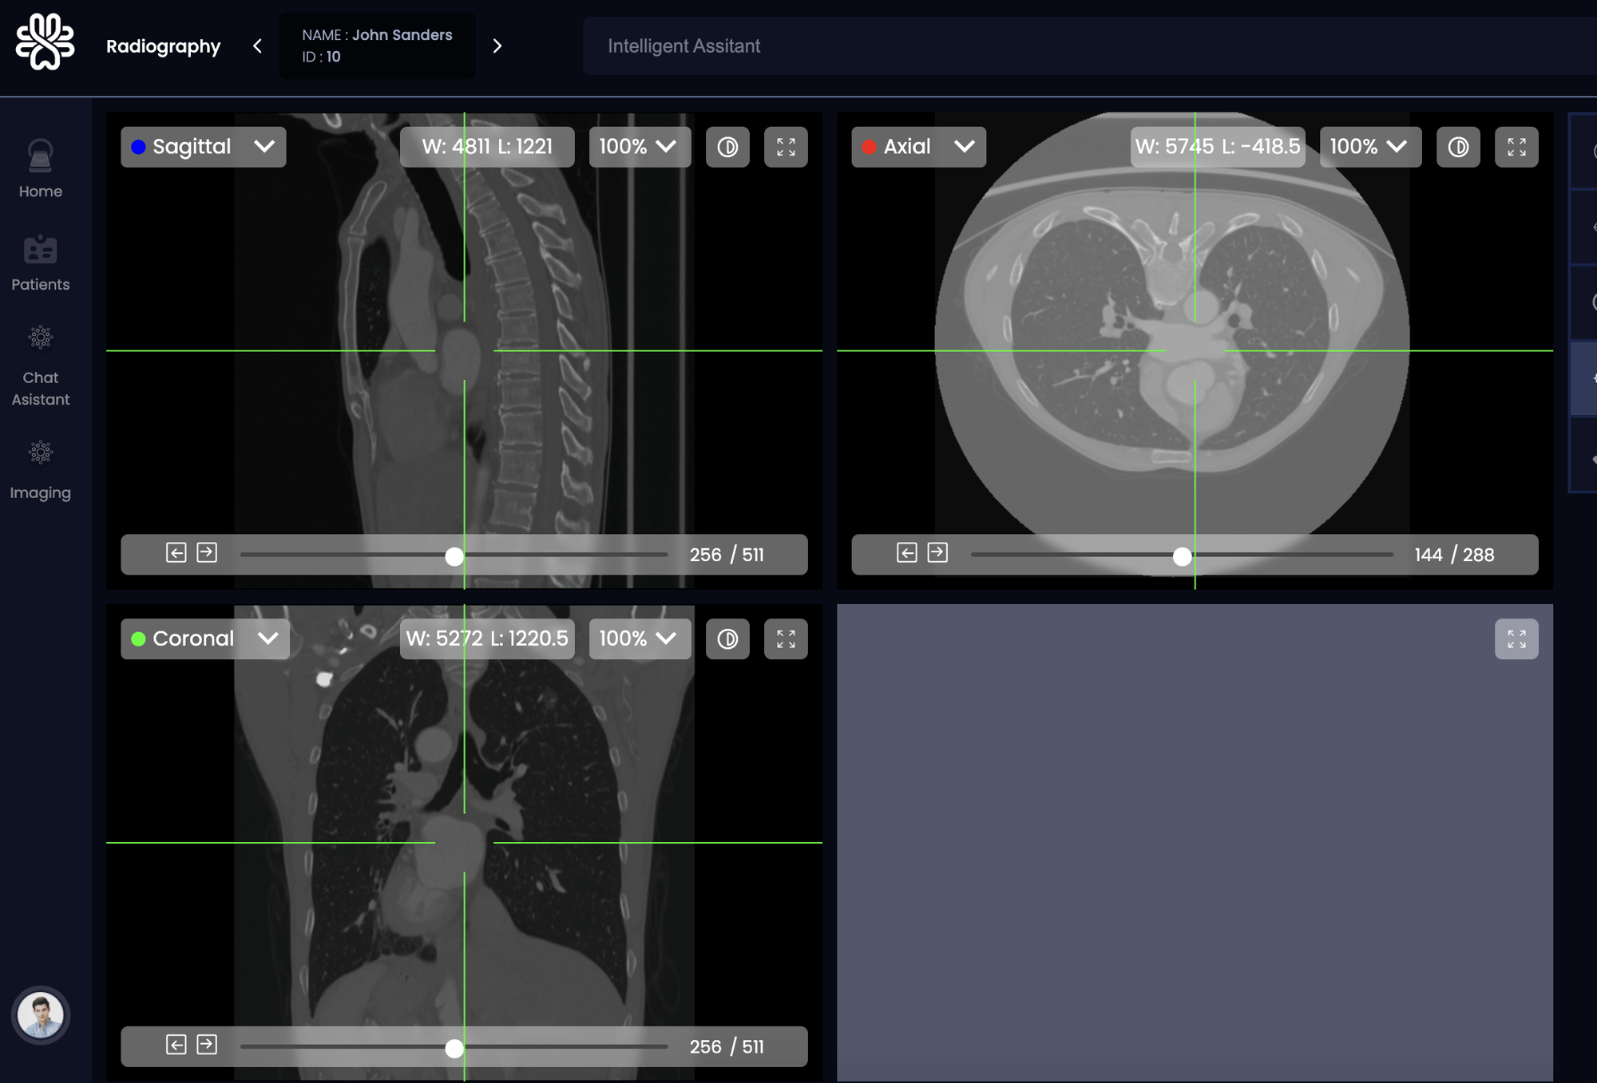Viewport: 1597px width, 1083px height.
Task: Focus the Intelligent Assitant input field
Action: tap(1089, 46)
